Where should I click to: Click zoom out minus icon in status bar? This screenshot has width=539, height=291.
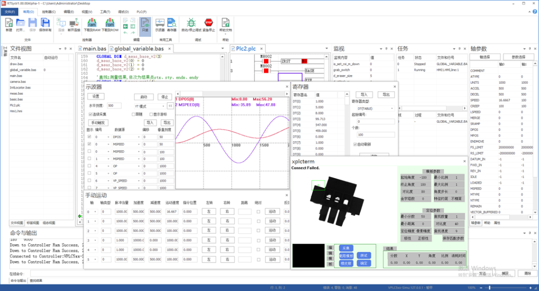[481, 288]
